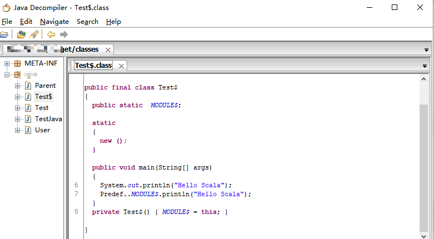Image resolution: width=434 pixels, height=239 pixels.
Task: Click the Java Decompiler app icon in title bar
Action: (6, 7)
